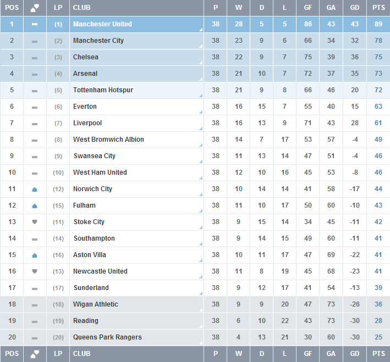Open the Swansea City club link
390x362 pixels.
(x=95, y=156)
